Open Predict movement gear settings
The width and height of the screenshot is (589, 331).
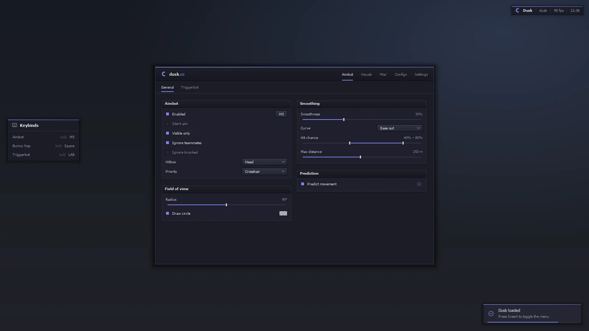pyautogui.click(x=419, y=184)
